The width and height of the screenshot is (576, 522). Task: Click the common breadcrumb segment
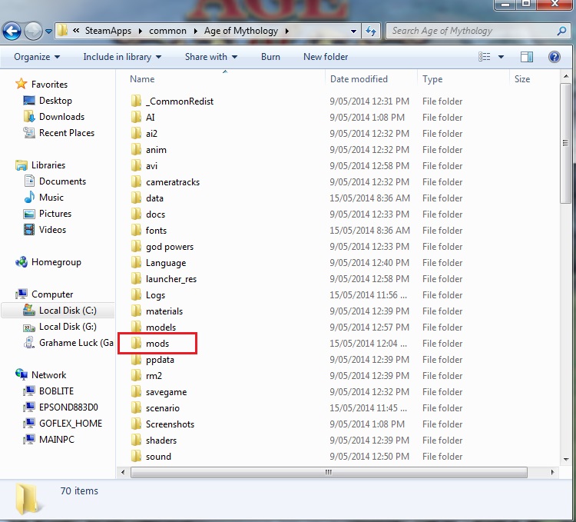pyautogui.click(x=167, y=31)
